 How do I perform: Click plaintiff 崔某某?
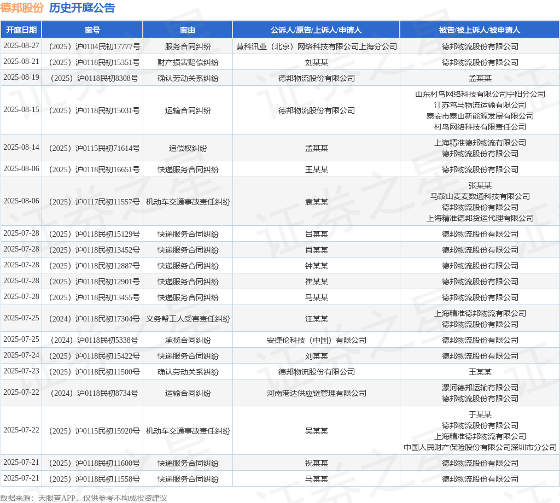317,282
